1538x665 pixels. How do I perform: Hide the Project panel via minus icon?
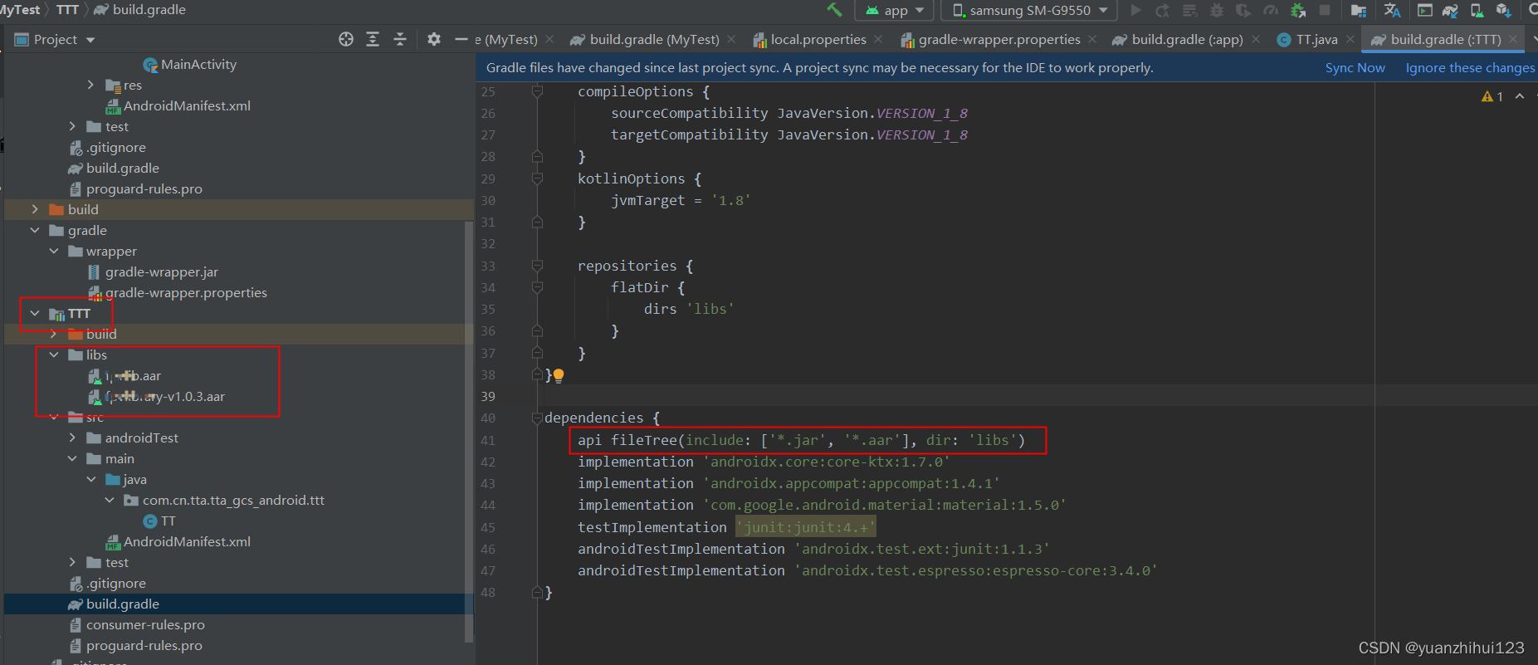coord(461,39)
